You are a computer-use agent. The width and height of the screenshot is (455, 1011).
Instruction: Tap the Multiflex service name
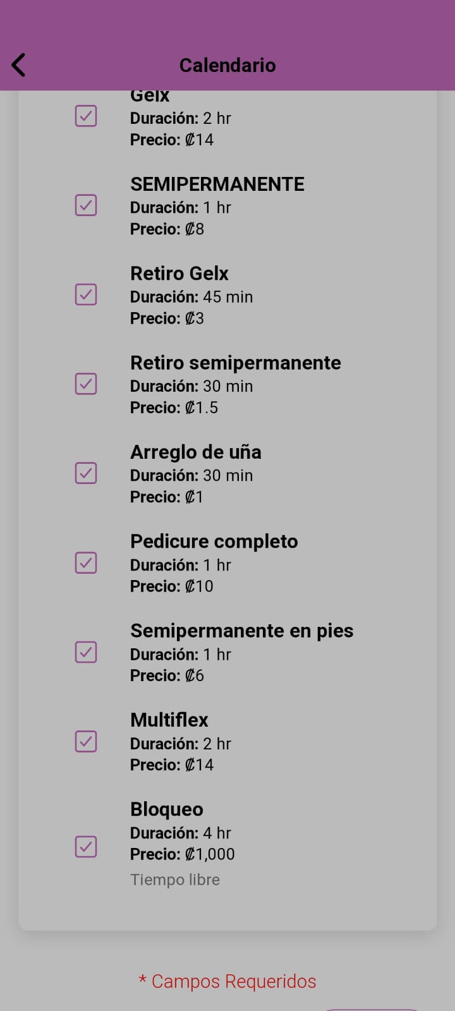pyautogui.click(x=169, y=720)
